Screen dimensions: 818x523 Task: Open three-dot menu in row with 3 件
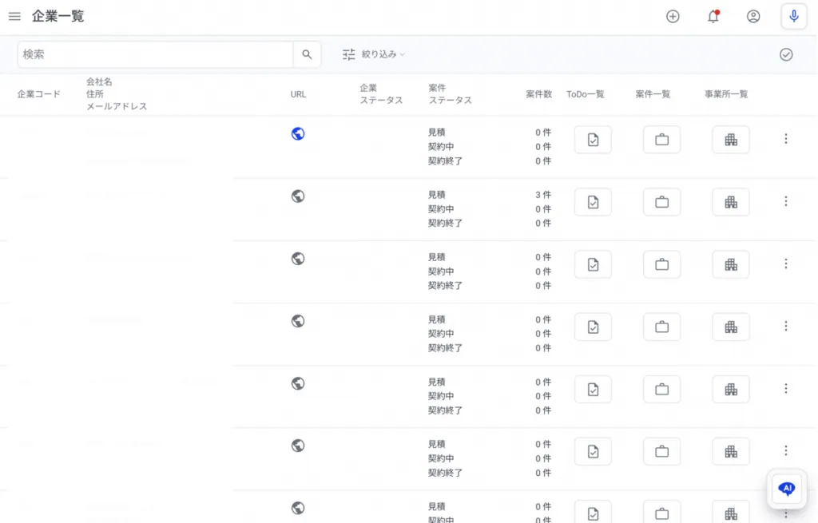click(786, 201)
